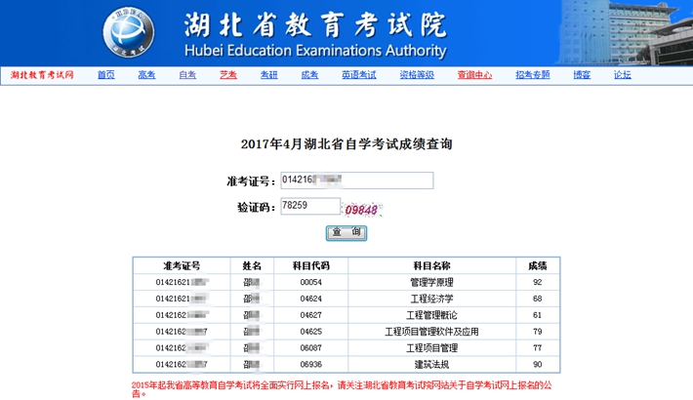Focus the 准考证号 input field

point(355,180)
